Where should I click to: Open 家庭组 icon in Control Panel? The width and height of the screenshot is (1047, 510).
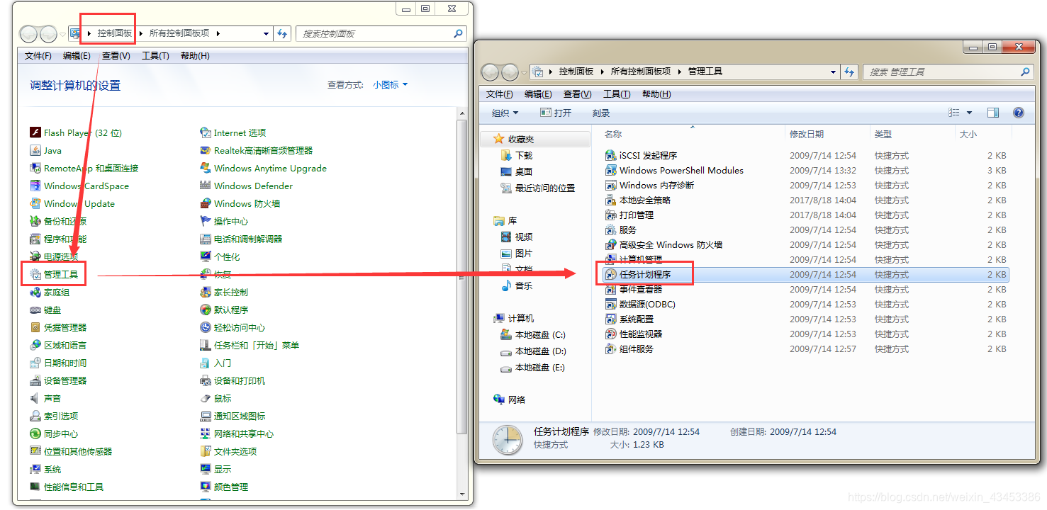pyautogui.click(x=35, y=292)
